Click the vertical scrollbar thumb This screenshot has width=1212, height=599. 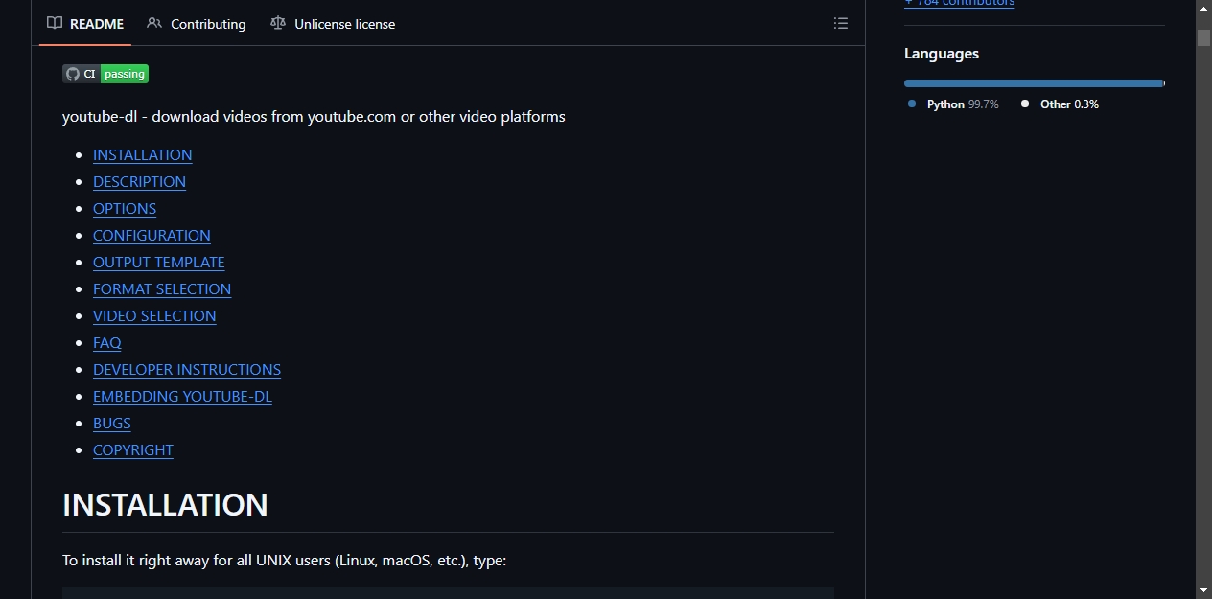[x=1203, y=37]
